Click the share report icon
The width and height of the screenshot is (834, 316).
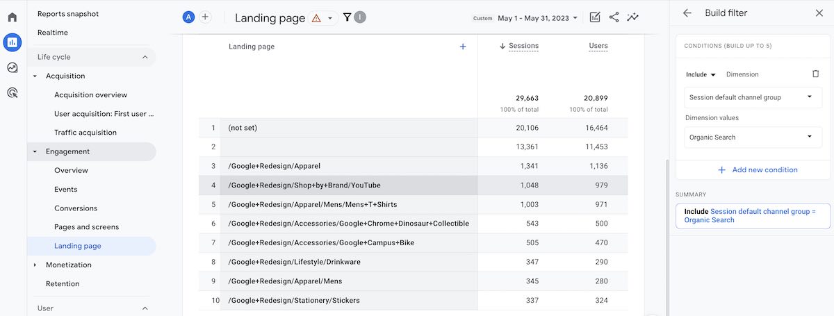point(614,18)
